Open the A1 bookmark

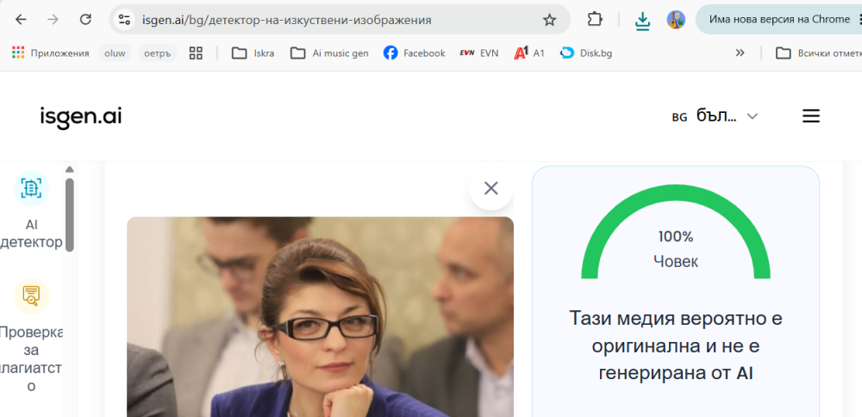(529, 53)
